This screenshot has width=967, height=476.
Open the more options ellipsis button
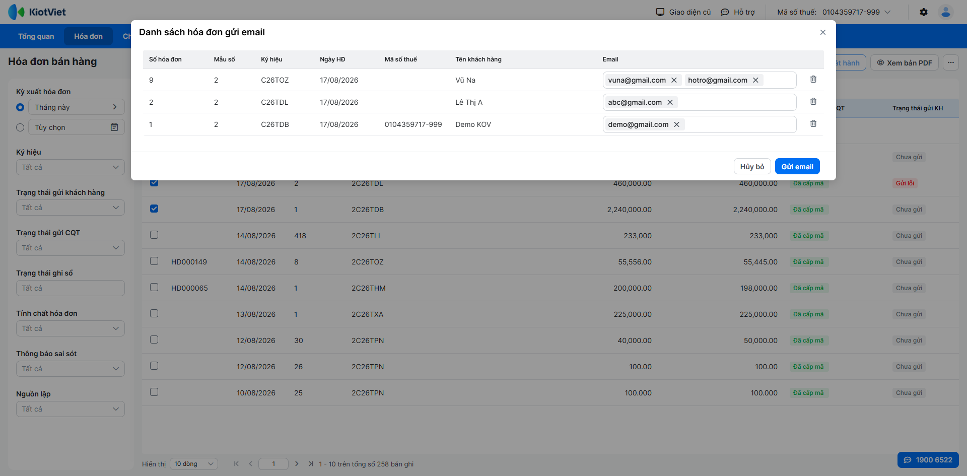click(x=951, y=62)
